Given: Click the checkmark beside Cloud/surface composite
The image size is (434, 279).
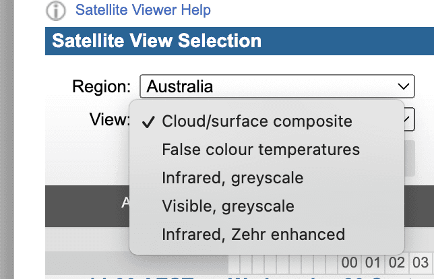Looking at the screenshot, I should pos(148,122).
